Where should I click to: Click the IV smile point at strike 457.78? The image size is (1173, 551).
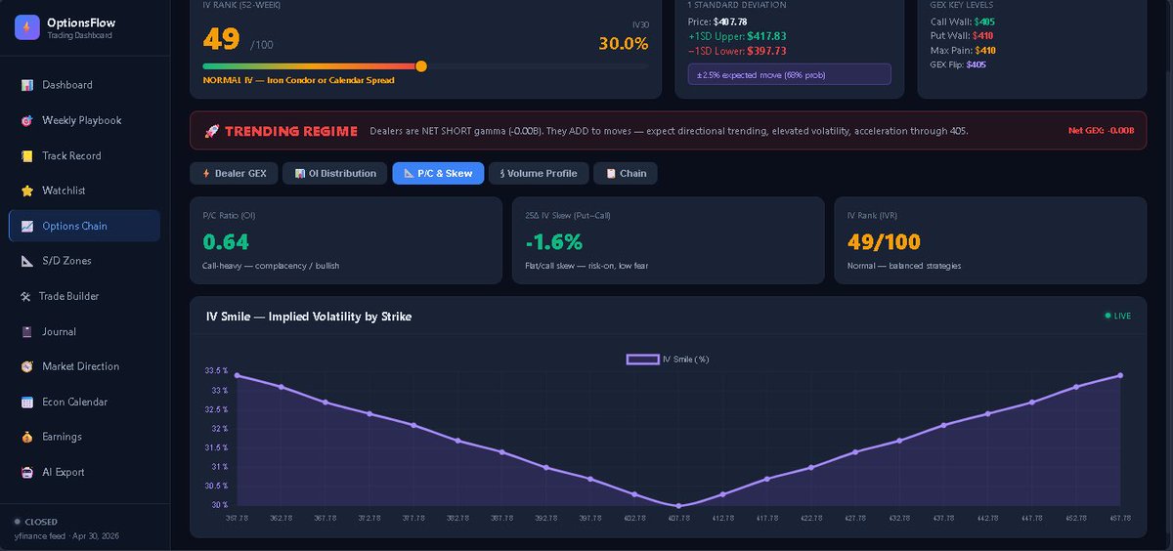[x=1120, y=375]
